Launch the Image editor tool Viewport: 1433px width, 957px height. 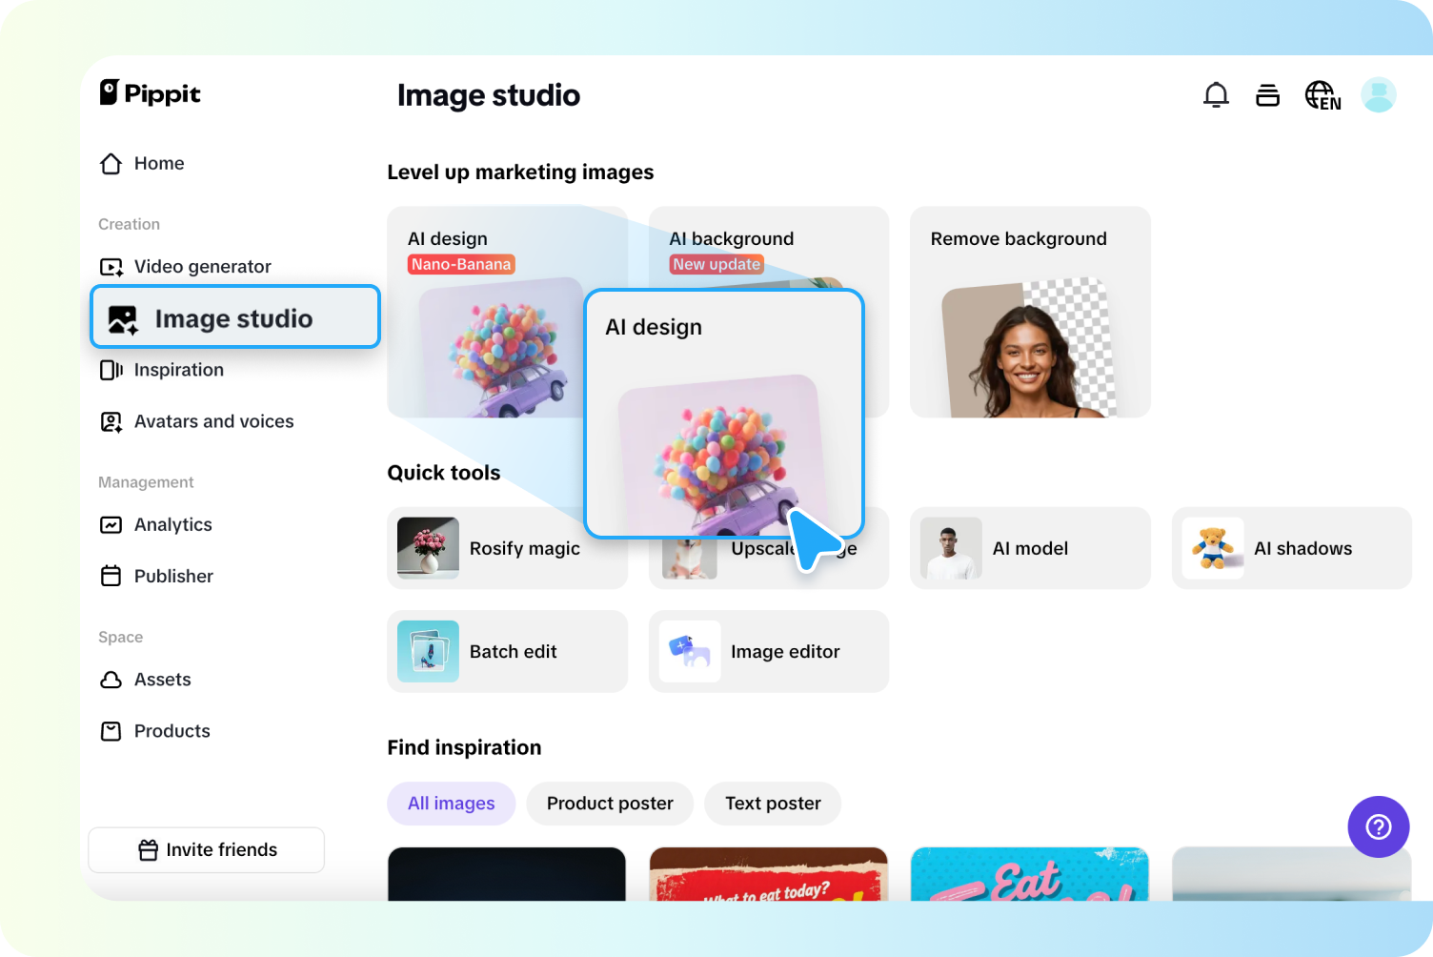coord(769,651)
